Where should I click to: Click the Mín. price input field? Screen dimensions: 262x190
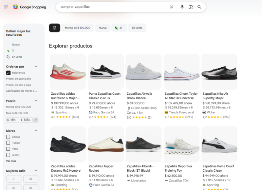[x=13, y=120]
